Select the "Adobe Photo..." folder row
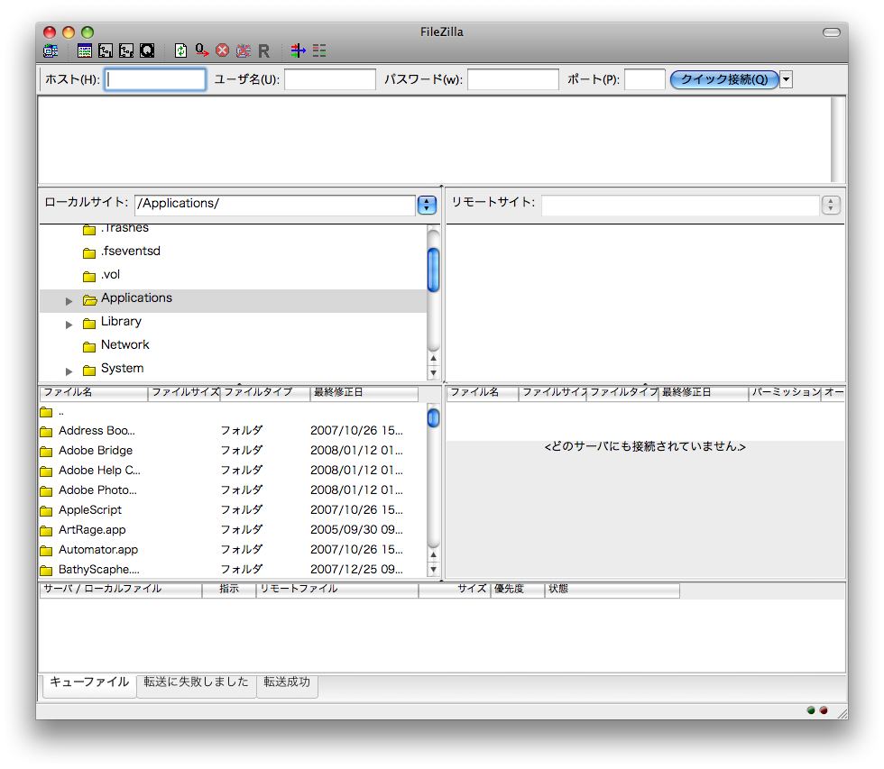The width and height of the screenshot is (884, 769). (x=231, y=490)
